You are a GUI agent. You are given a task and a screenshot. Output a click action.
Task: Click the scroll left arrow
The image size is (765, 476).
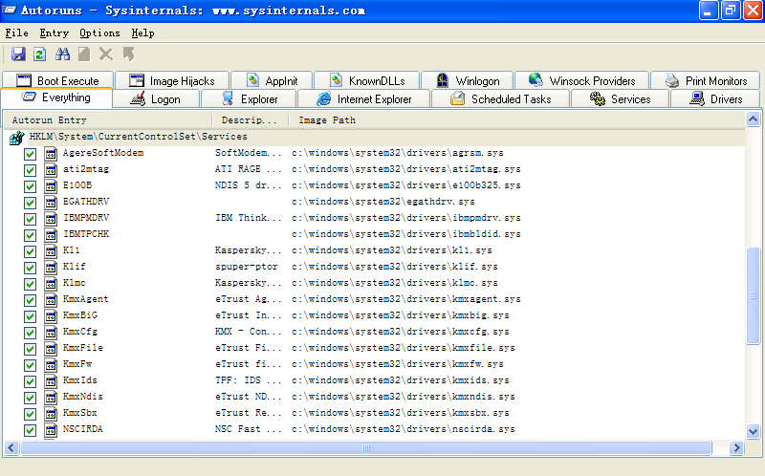click(11, 447)
